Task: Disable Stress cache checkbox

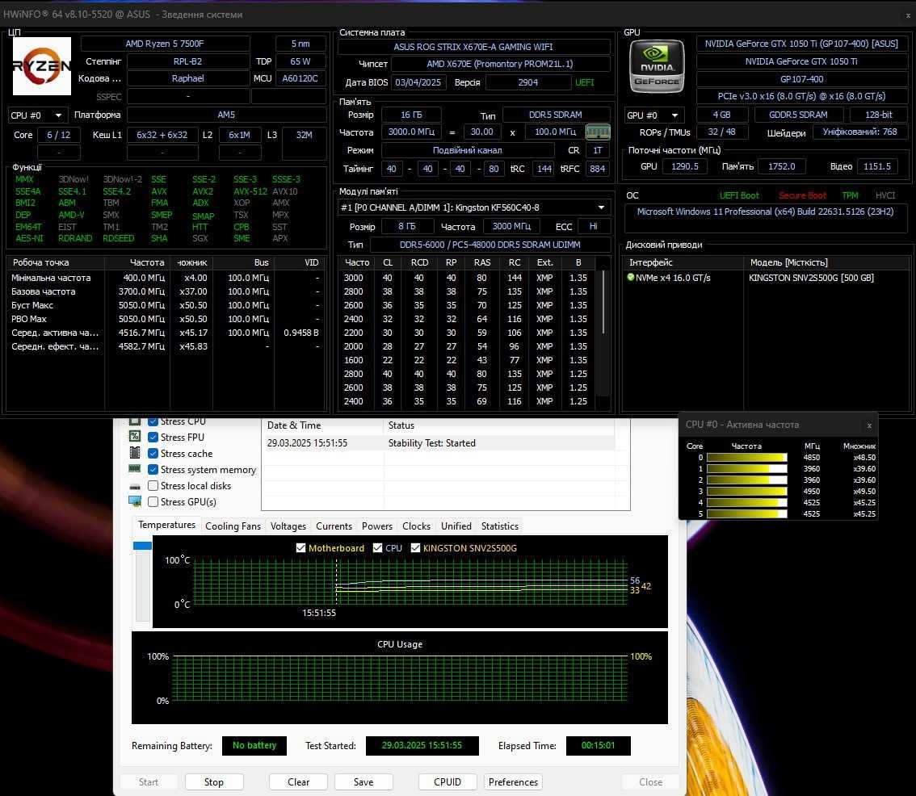Action: (153, 453)
